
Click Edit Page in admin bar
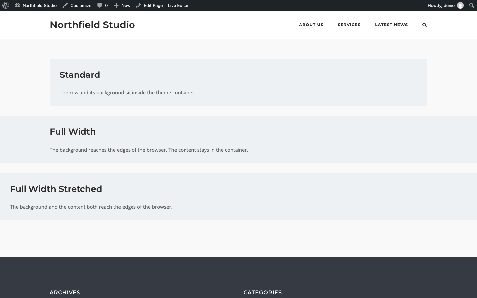[149, 5]
